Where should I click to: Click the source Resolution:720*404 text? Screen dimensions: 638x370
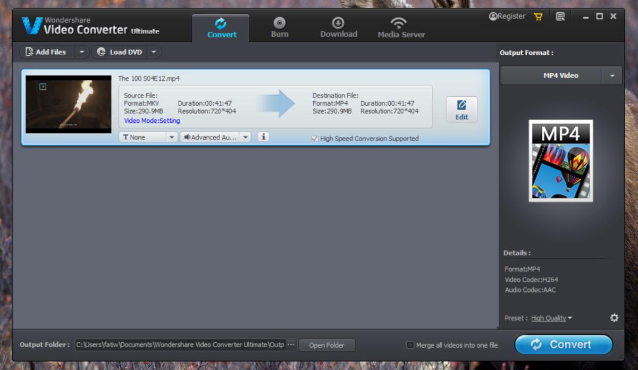click(x=207, y=111)
